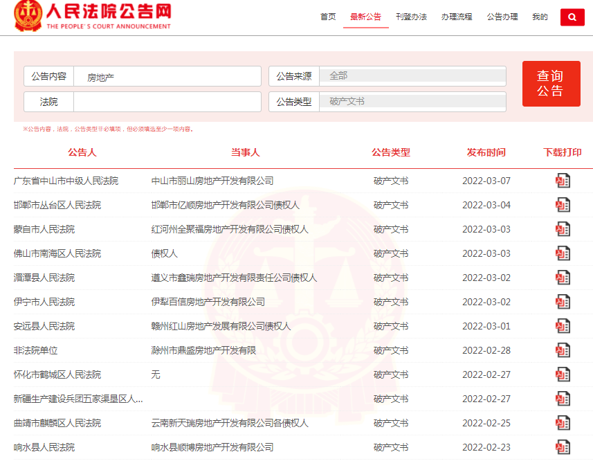Select the 最新公告 navigation tab
The width and height of the screenshot is (593, 461).
click(x=366, y=17)
